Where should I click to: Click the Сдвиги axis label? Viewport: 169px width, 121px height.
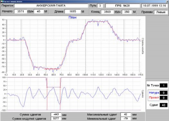coord(143,94)
